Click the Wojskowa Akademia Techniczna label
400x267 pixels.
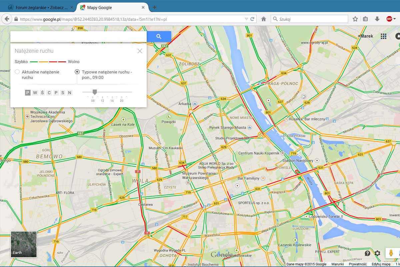[x=51, y=117]
